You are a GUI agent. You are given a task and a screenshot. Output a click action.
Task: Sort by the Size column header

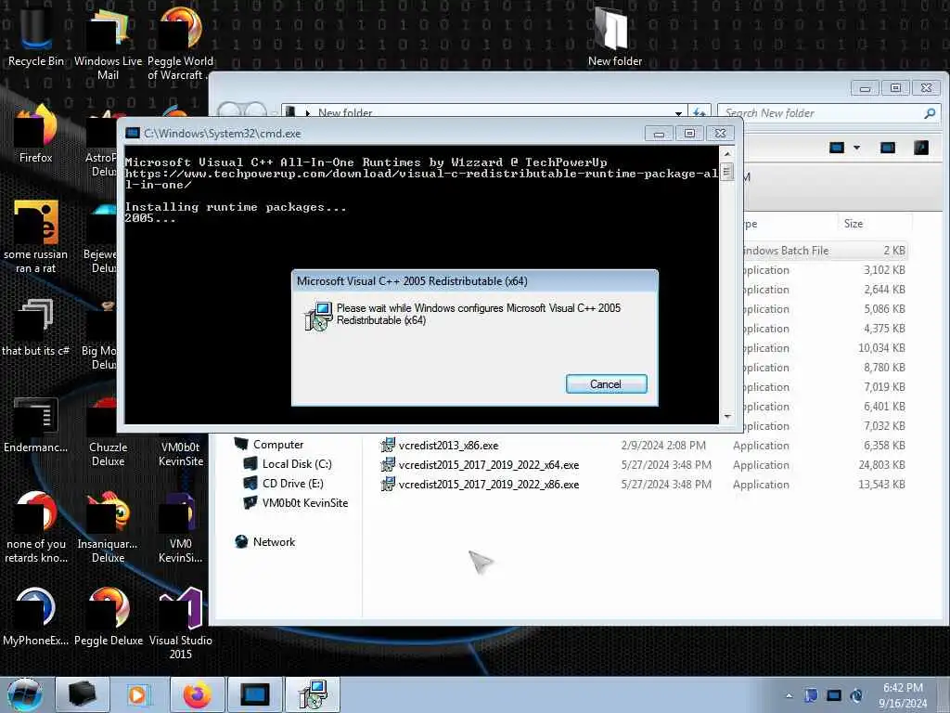pyautogui.click(x=874, y=224)
